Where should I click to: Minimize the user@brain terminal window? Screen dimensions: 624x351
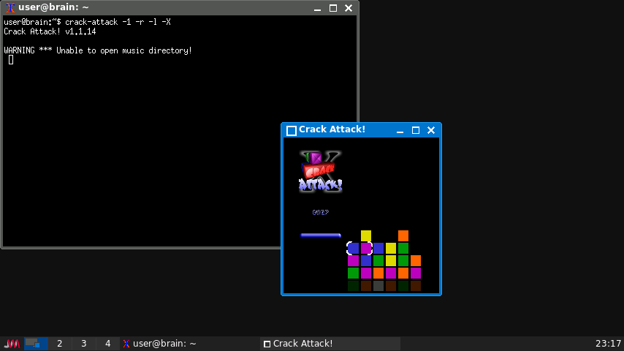pos(317,8)
